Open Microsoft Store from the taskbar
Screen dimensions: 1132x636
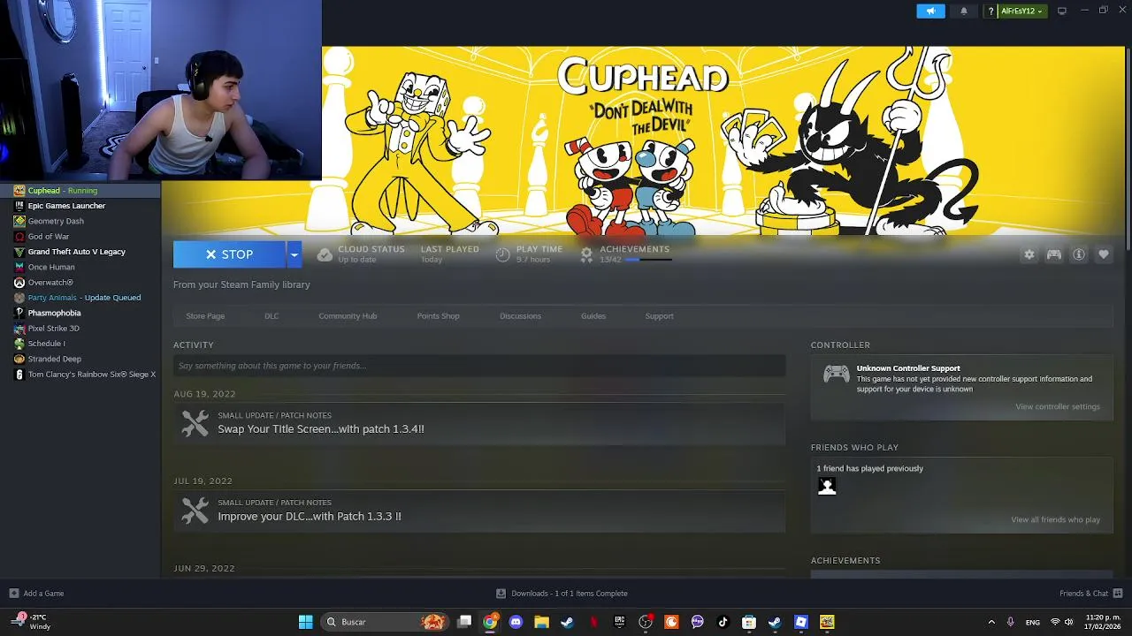pyautogui.click(x=748, y=622)
